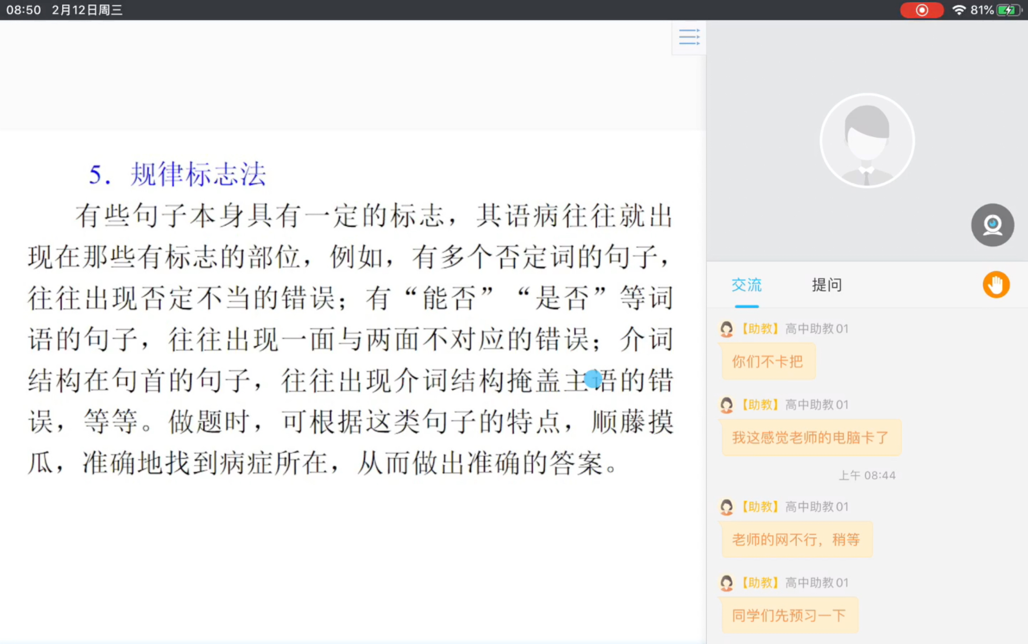
Task: Tap assistant avatar above 同学们先预习一下
Action: tap(726, 583)
